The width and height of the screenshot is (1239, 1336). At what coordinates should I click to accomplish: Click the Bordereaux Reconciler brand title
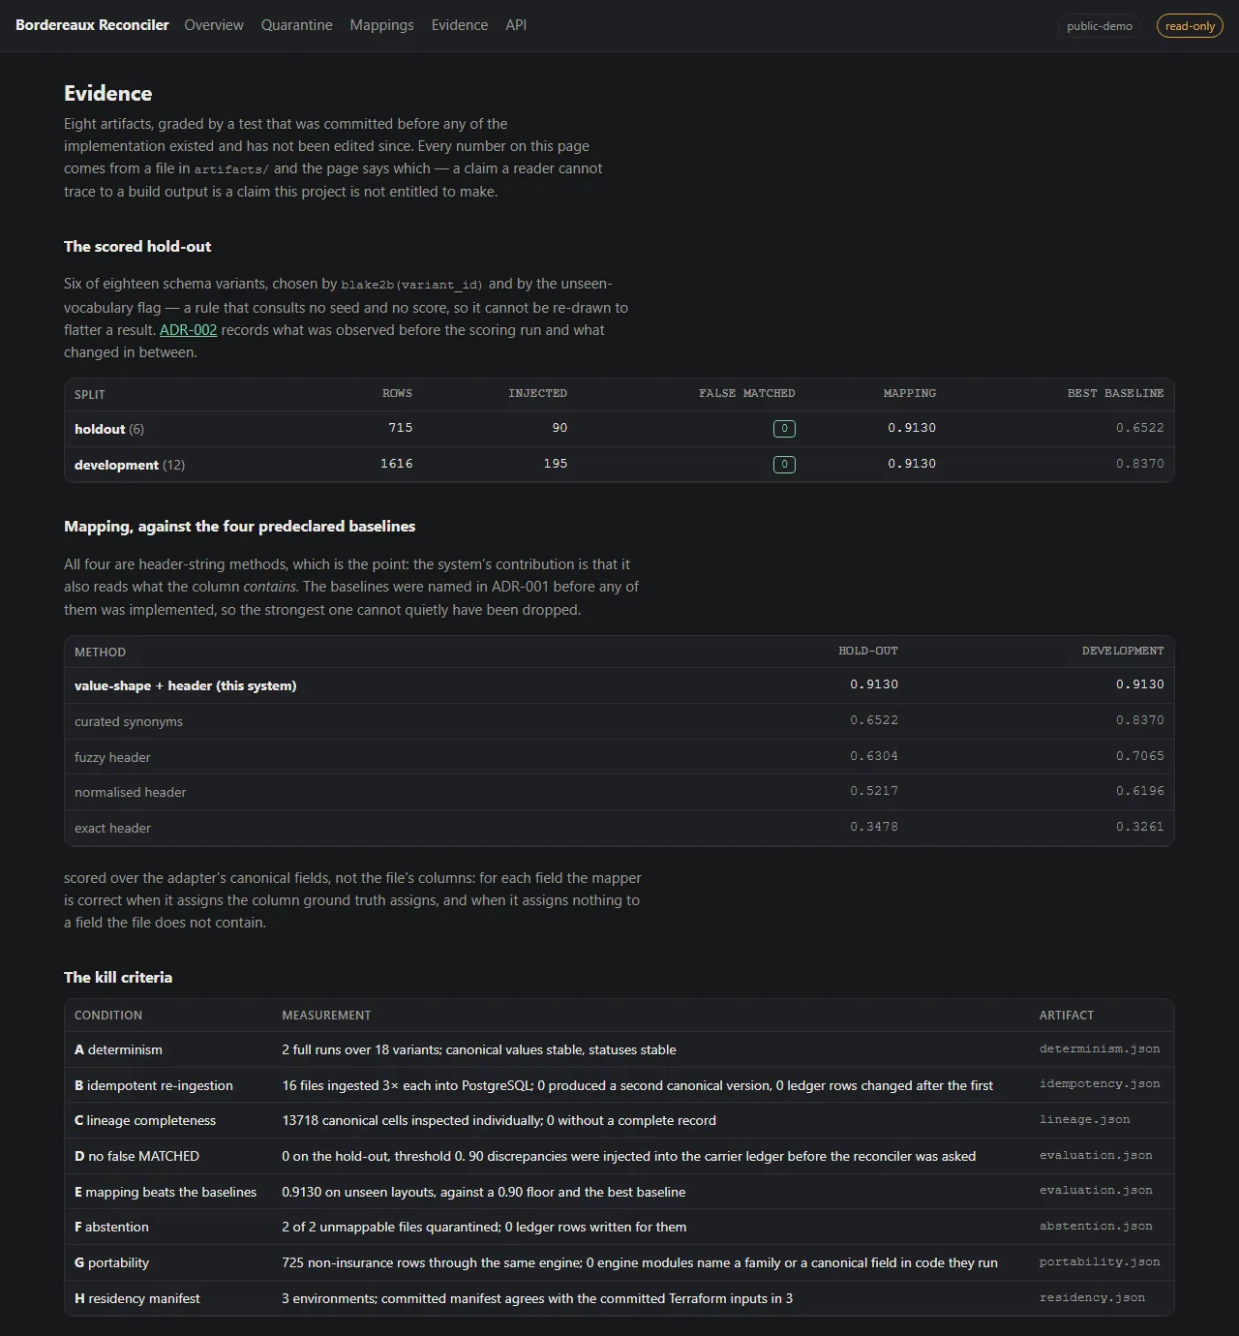92,25
